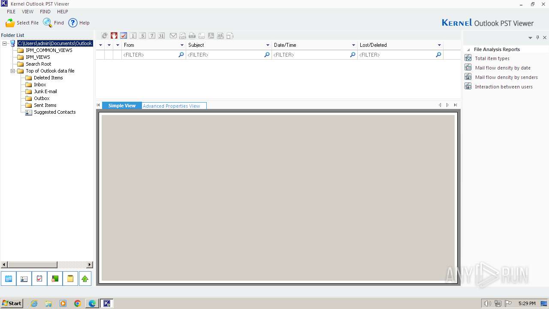Viewport: 549px width, 309px height.
Task: Open the Tasks checklist view button
Action: point(39,279)
